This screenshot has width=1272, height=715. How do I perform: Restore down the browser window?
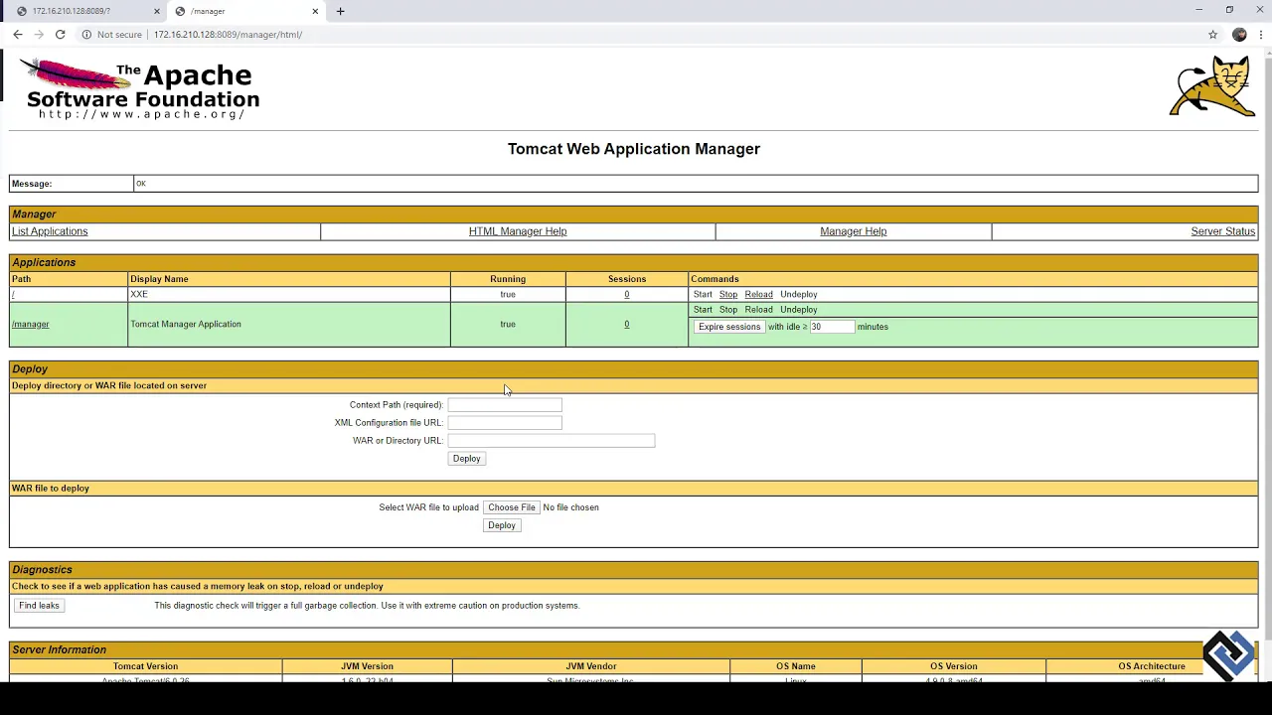[1229, 10]
